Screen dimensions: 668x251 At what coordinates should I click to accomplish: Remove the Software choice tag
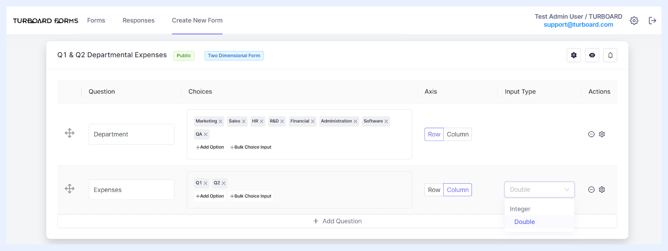[386, 121]
